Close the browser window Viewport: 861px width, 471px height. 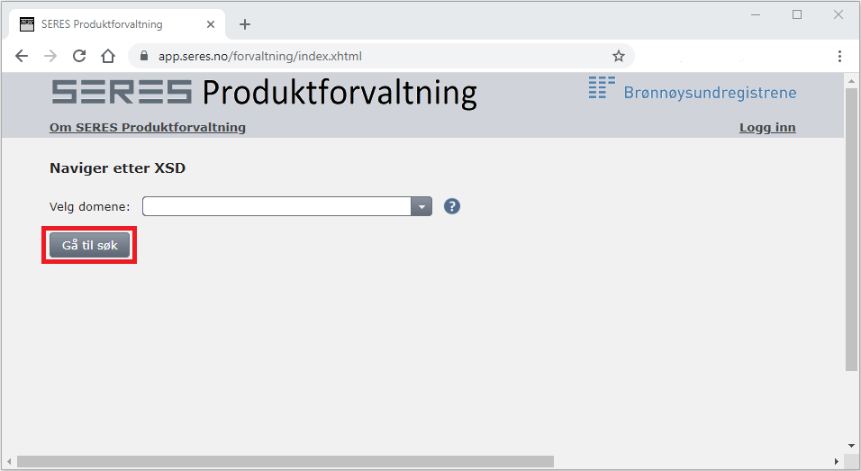pyautogui.click(x=838, y=14)
